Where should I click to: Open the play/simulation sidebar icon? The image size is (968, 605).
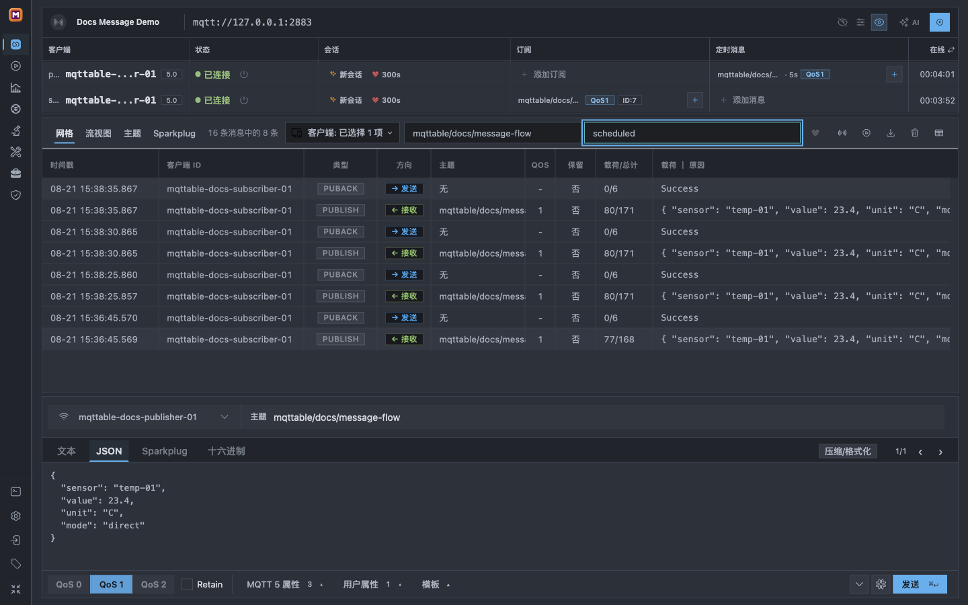16,66
